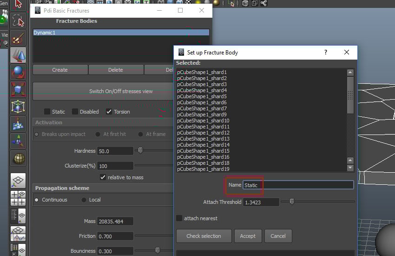Select Dynamic1 in Fracture Bodies list

pyautogui.click(x=121, y=32)
